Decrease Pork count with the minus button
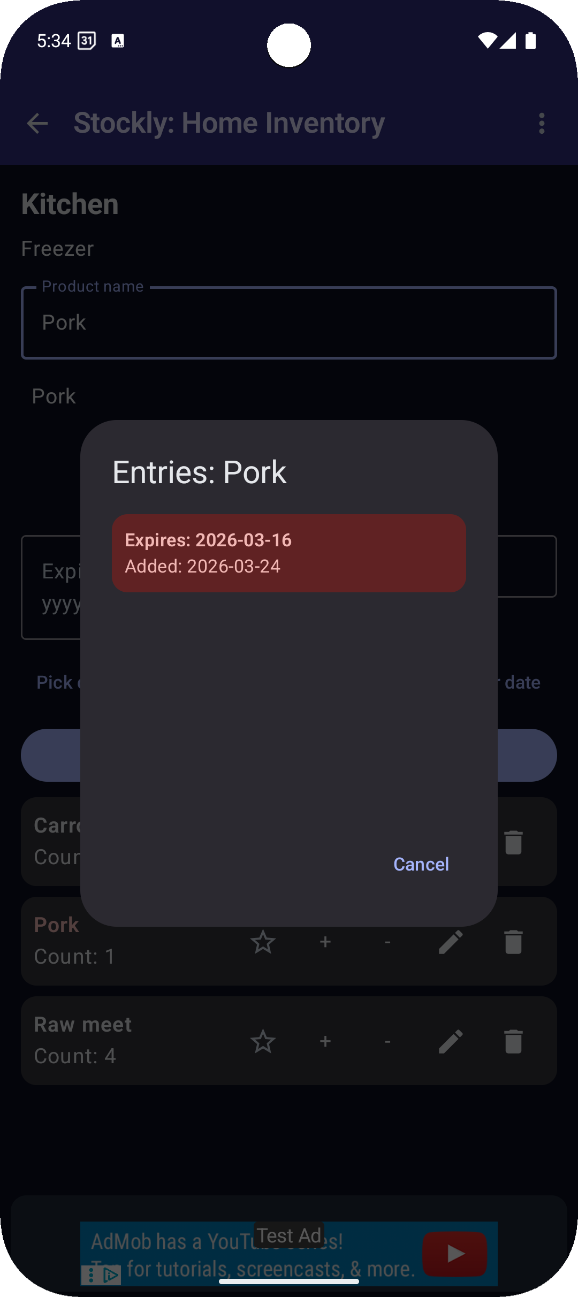The width and height of the screenshot is (578, 1297). tap(387, 942)
